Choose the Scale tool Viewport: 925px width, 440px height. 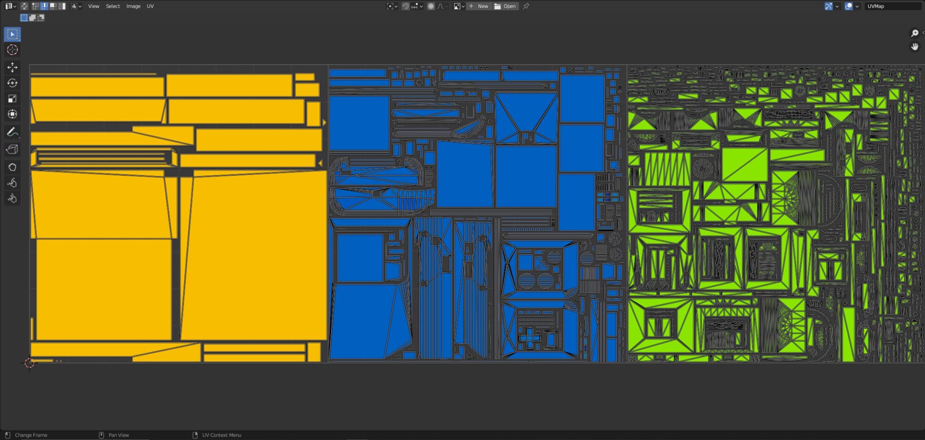pyautogui.click(x=12, y=98)
